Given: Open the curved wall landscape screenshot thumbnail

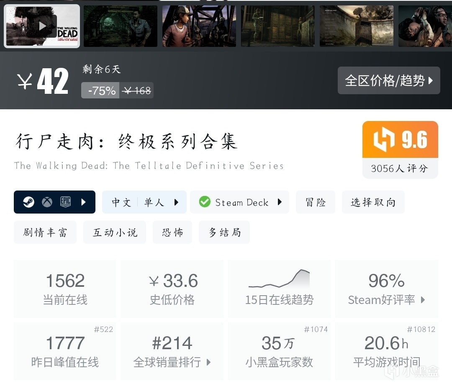Looking at the screenshot, I should (357, 26).
